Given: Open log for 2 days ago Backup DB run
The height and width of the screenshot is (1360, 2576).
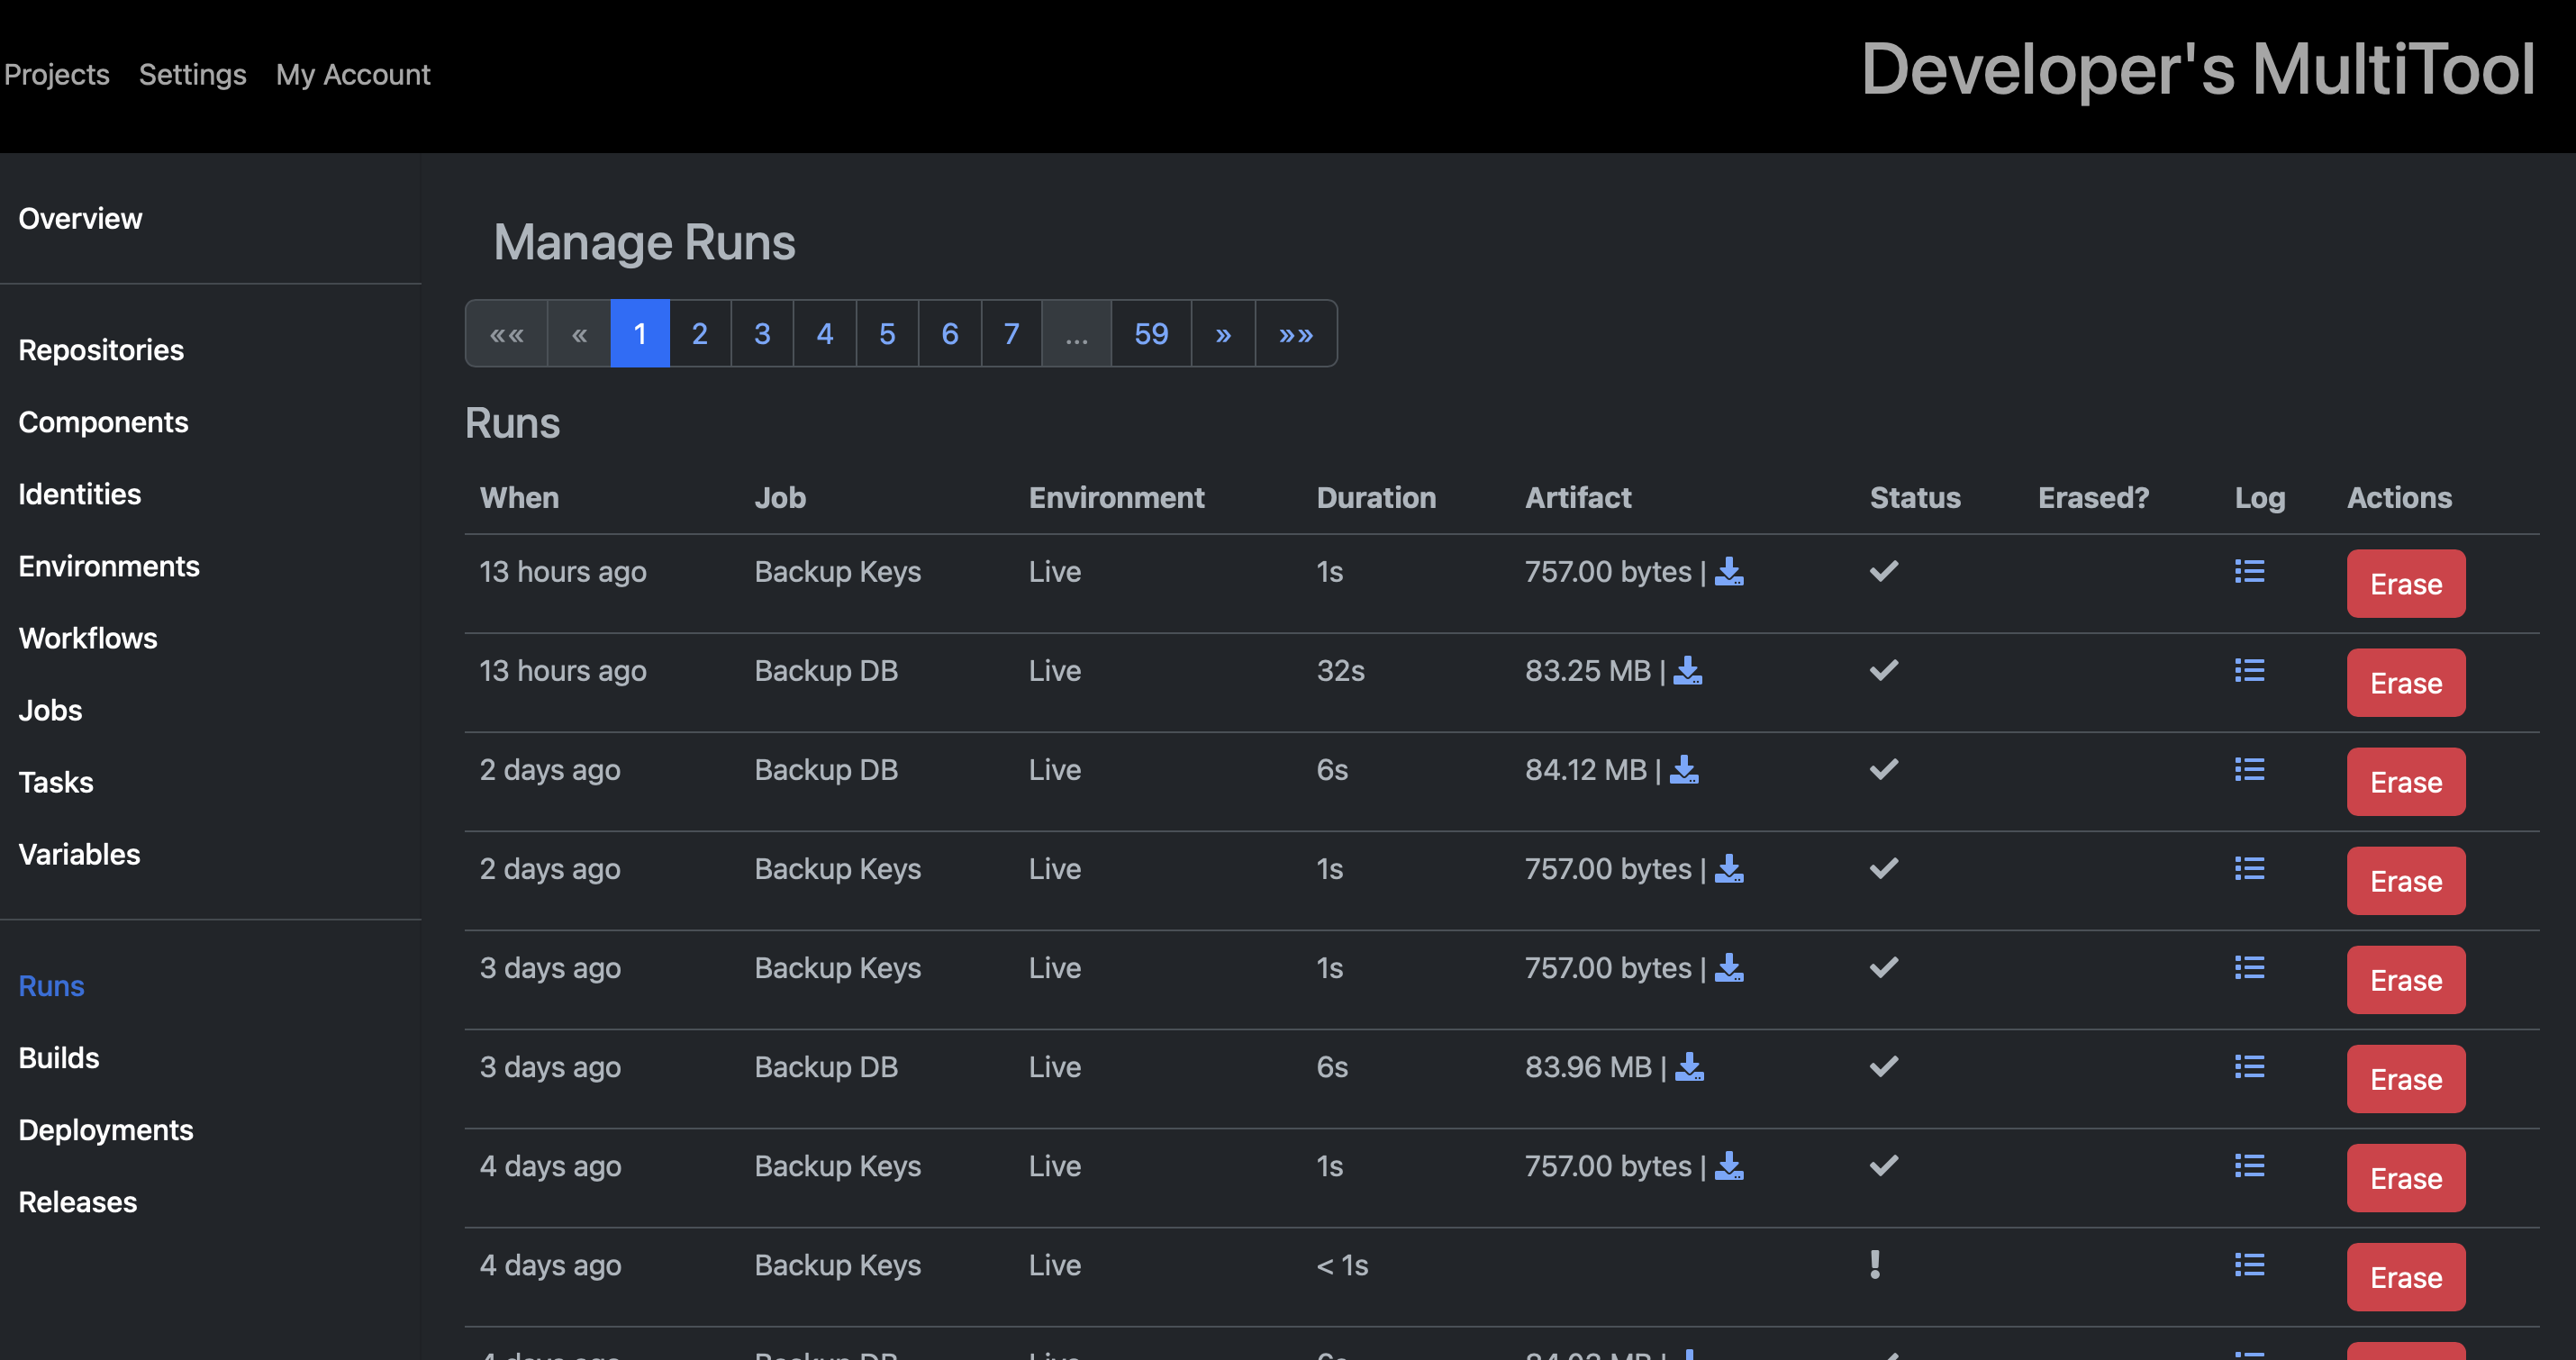Looking at the screenshot, I should [x=2249, y=769].
